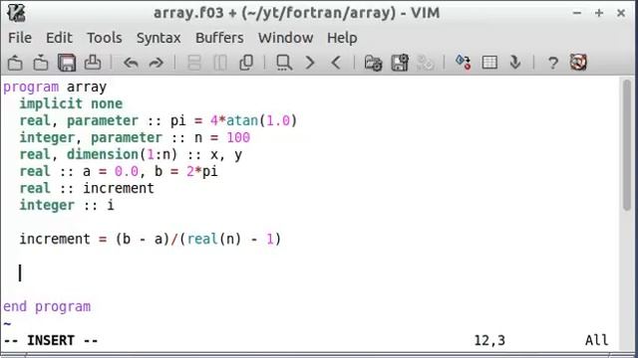Click the Redo arrow icon

point(157,63)
